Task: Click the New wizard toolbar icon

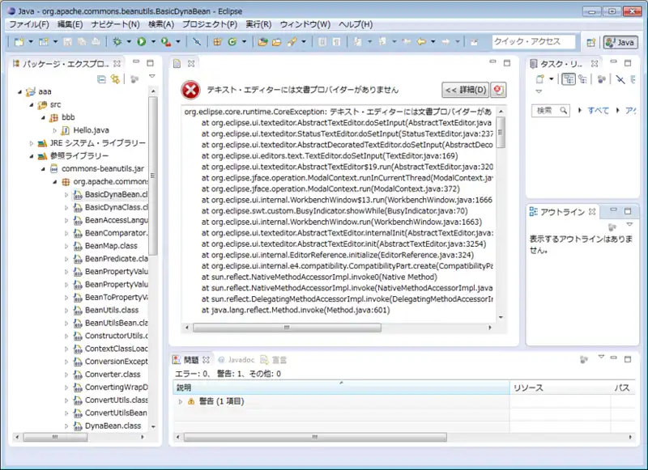Action: pos(19,42)
